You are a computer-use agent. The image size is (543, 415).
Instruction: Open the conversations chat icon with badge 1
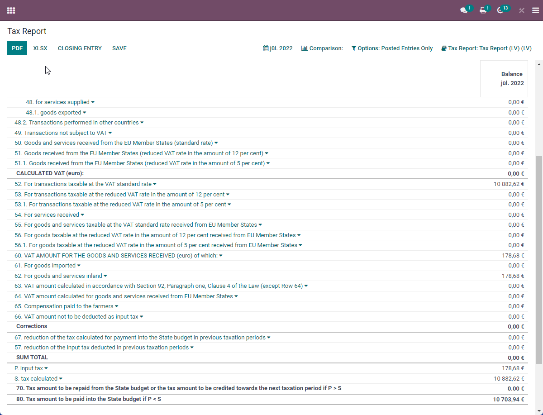pos(464,10)
